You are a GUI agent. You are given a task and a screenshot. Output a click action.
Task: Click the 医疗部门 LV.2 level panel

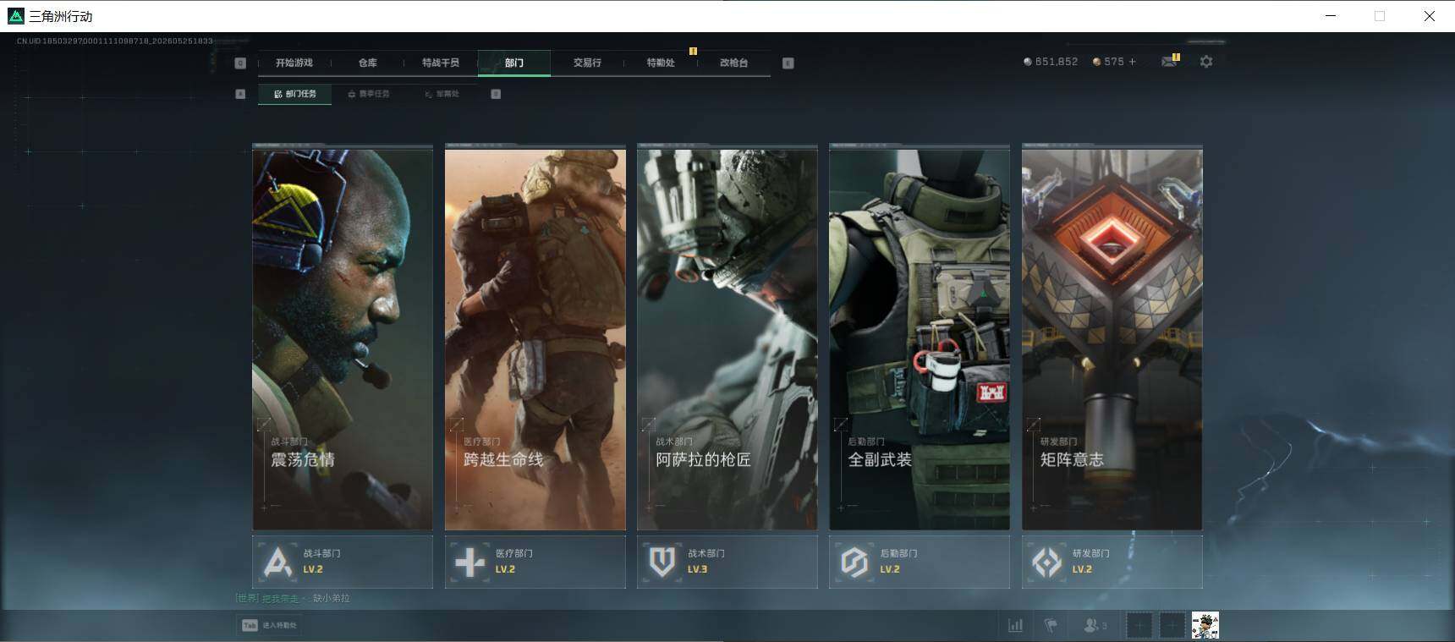tap(535, 562)
